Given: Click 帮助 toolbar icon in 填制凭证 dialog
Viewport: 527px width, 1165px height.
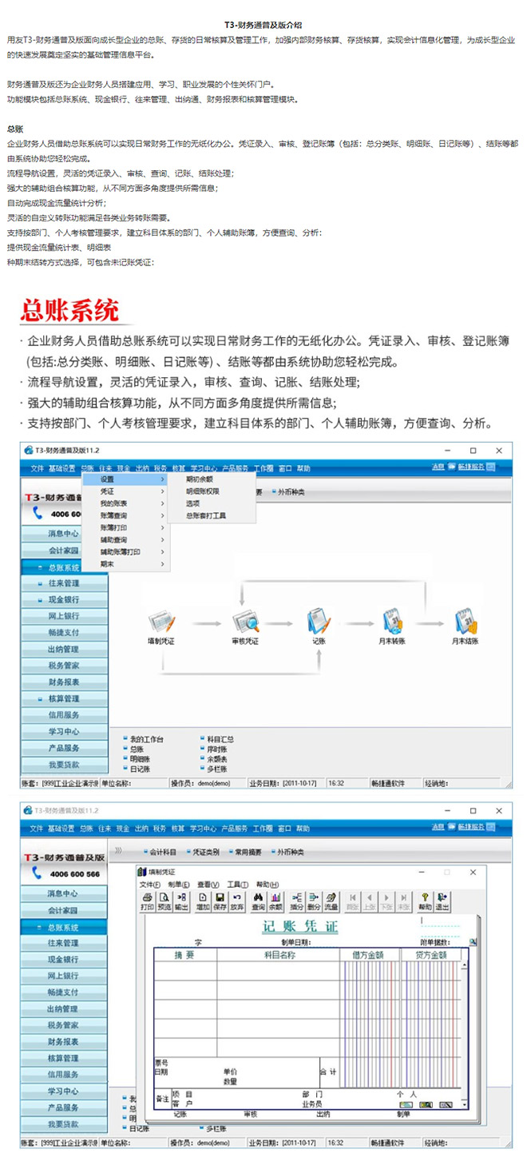Looking at the screenshot, I should pos(426,901).
